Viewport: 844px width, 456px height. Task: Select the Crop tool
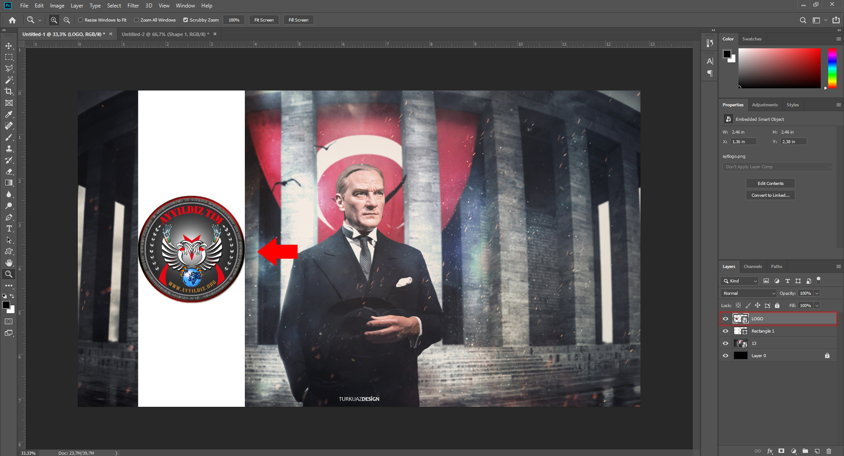coord(9,91)
